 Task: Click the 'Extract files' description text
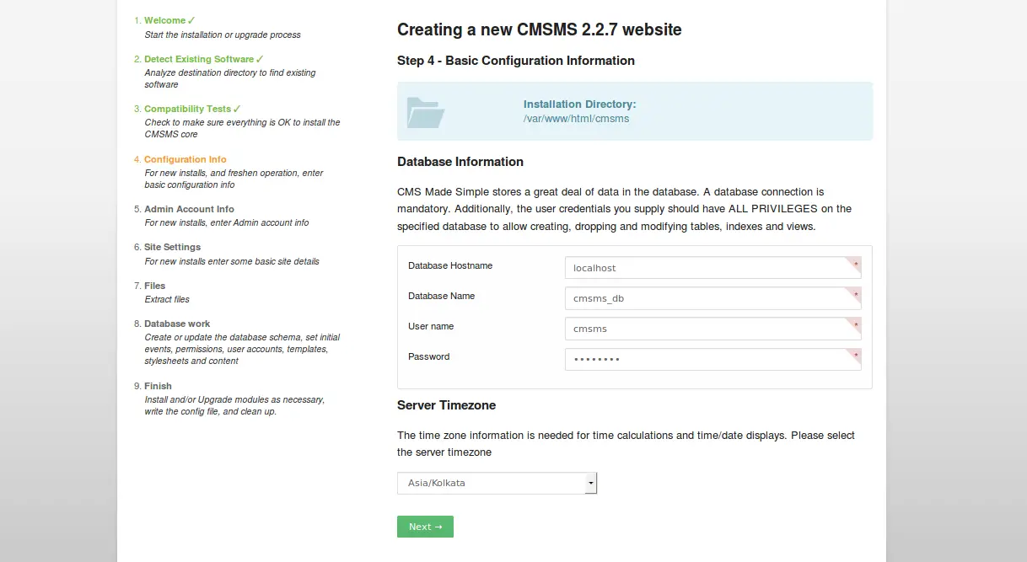pyautogui.click(x=167, y=299)
